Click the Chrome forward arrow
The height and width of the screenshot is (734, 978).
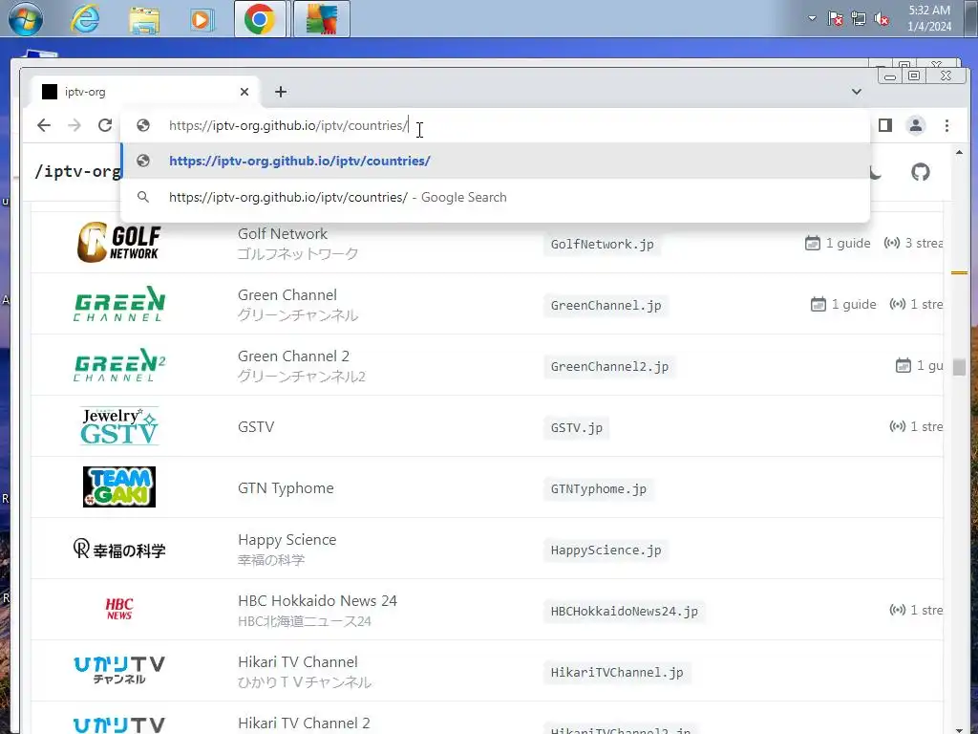click(x=74, y=125)
